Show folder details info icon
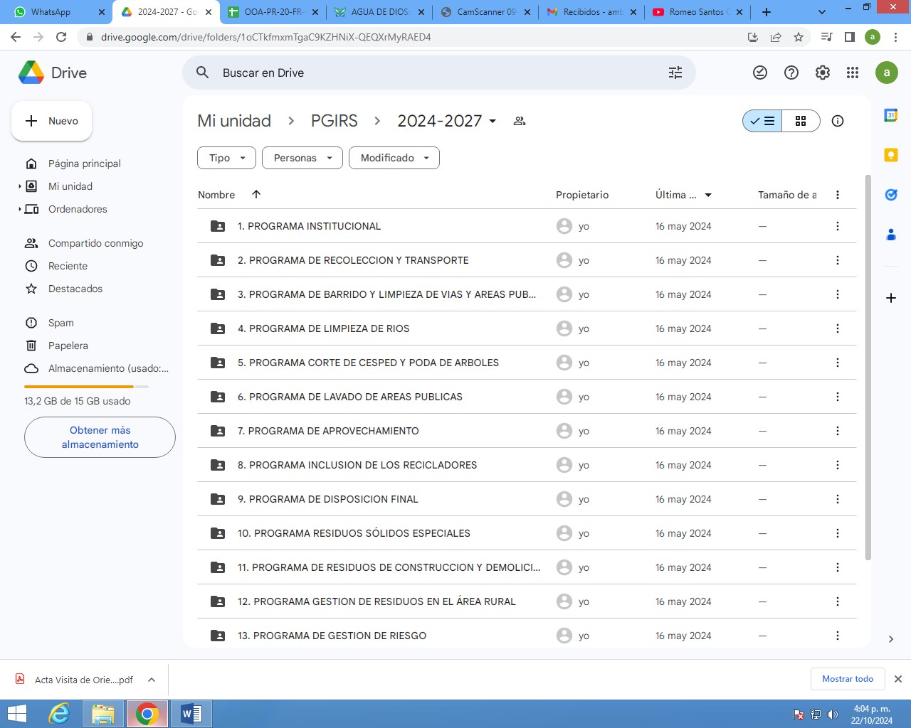 click(x=838, y=121)
